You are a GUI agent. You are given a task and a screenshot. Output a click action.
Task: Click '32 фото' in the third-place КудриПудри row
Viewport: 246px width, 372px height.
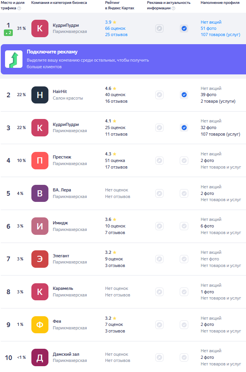[x=208, y=127]
